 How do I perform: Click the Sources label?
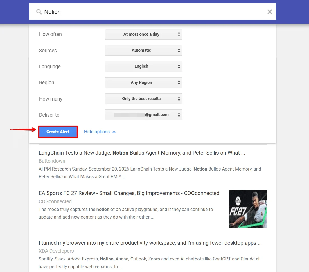click(48, 50)
